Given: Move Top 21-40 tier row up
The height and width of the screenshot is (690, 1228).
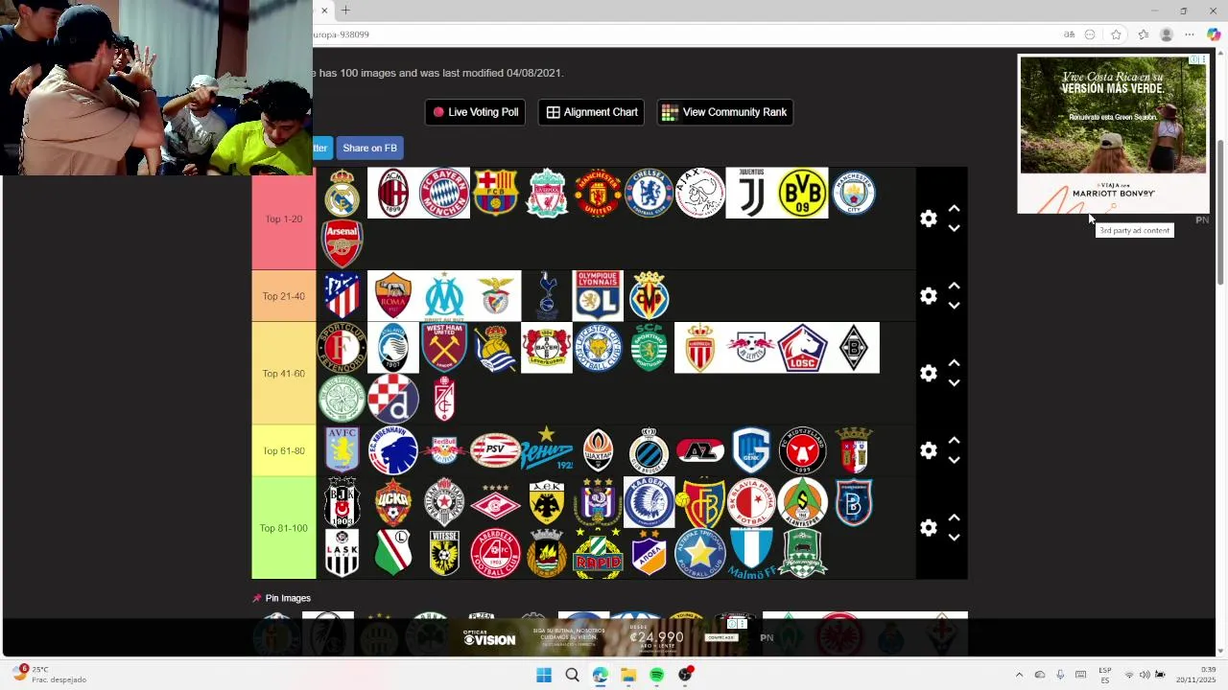Looking at the screenshot, I should click(x=954, y=287).
